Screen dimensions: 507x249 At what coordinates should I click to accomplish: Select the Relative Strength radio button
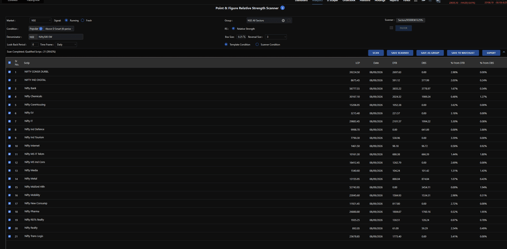[233, 29]
